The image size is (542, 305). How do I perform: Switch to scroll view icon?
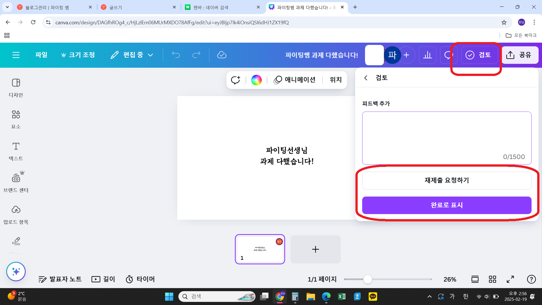pyautogui.click(x=475, y=279)
